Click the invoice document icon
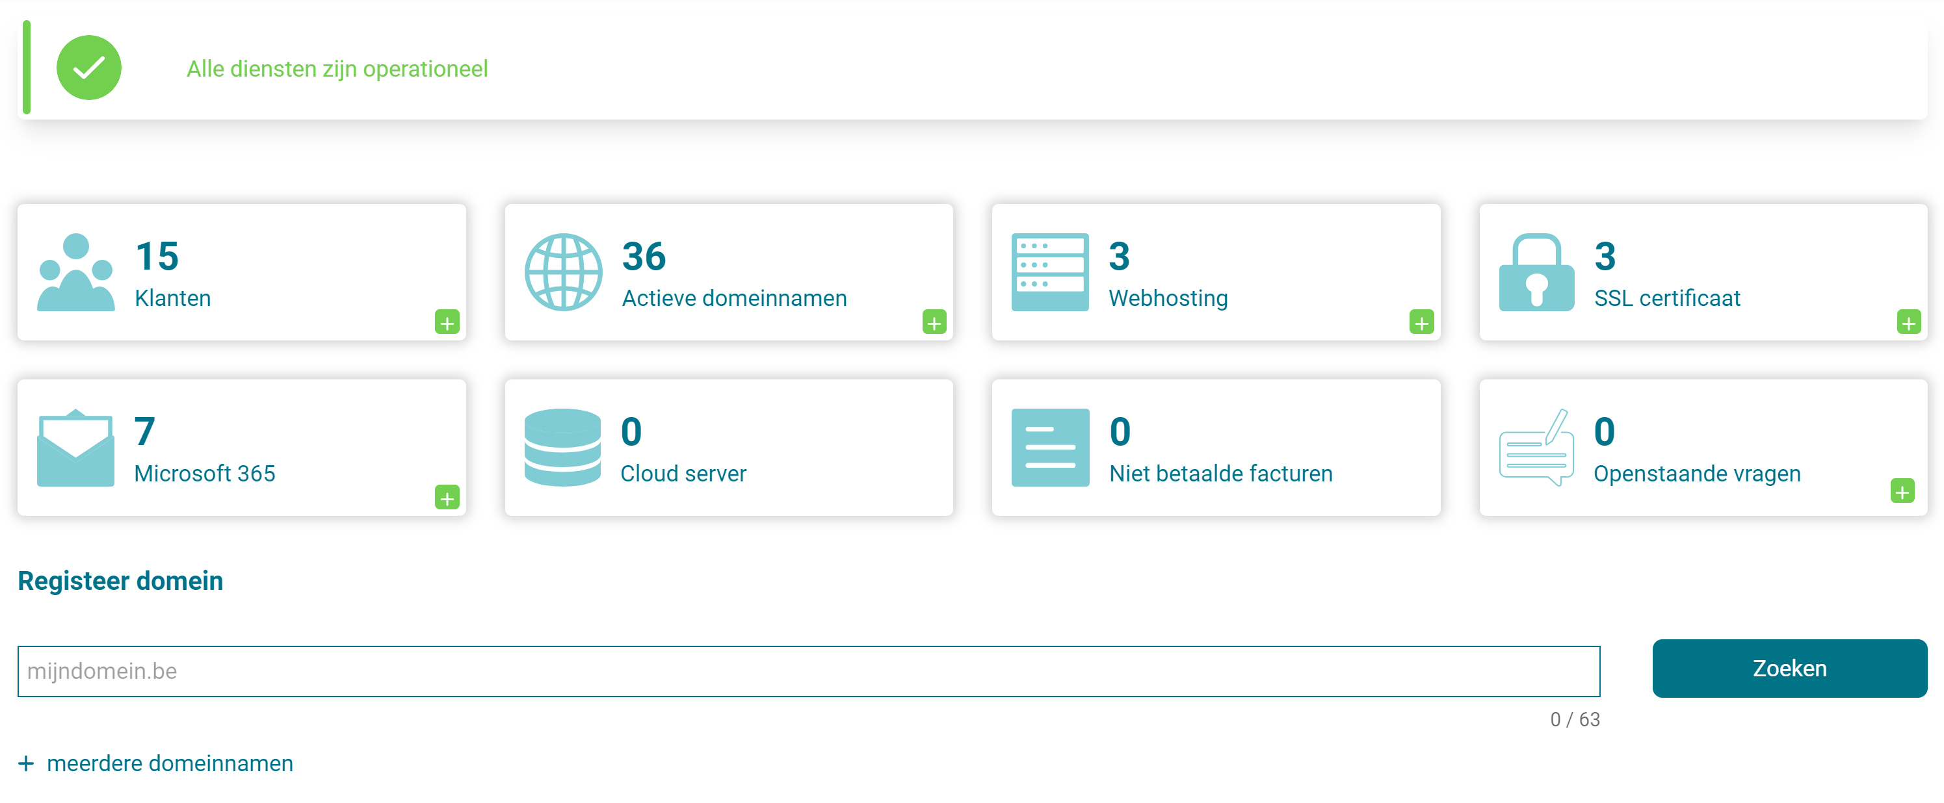 tap(1050, 448)
